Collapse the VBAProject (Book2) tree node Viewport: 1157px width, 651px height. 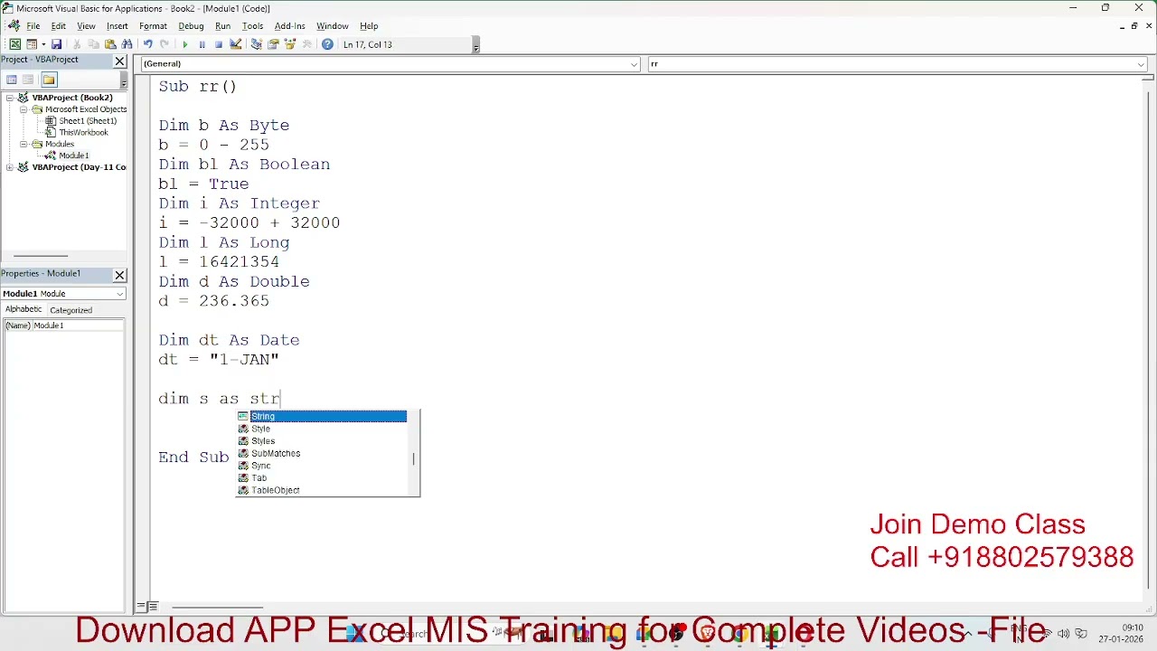(x=10, y=98)
